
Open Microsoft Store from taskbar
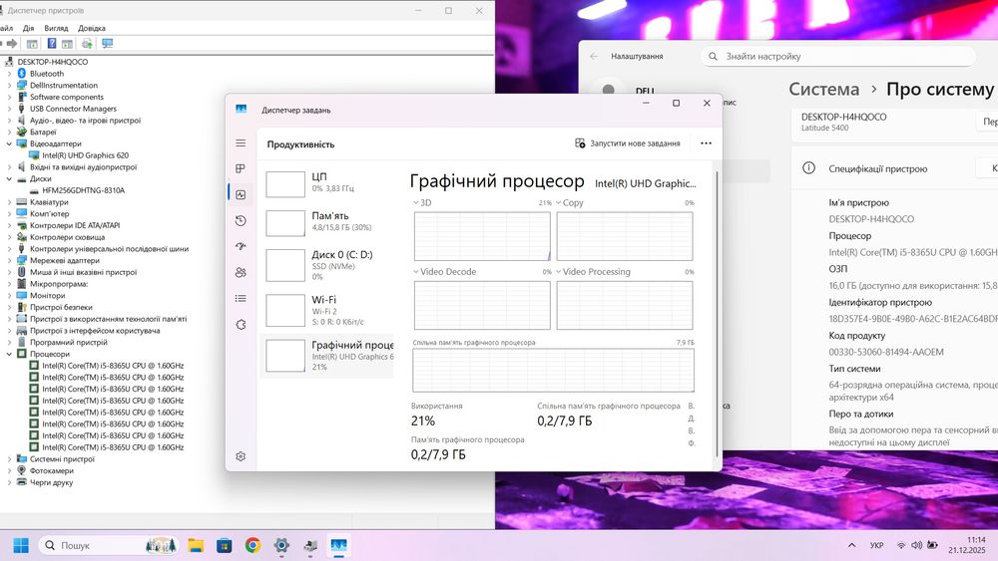224,545
